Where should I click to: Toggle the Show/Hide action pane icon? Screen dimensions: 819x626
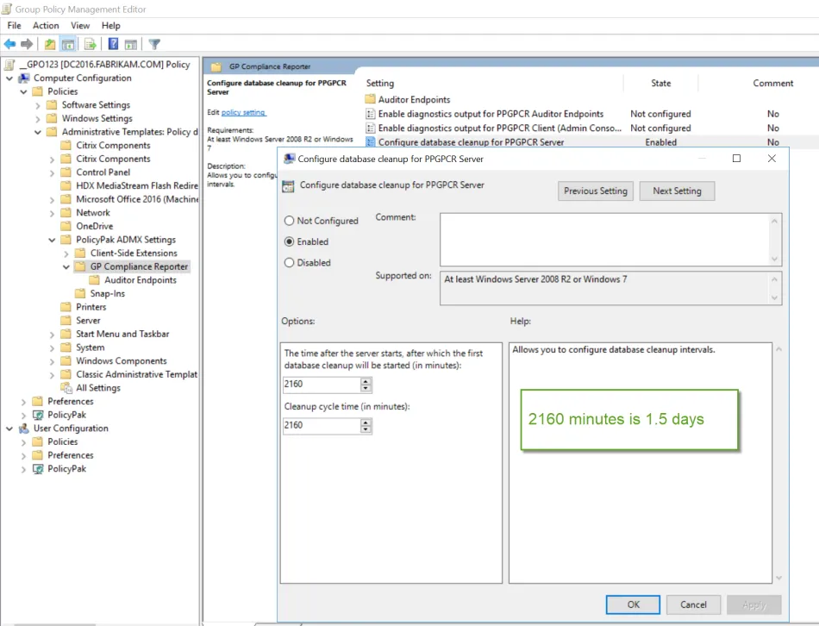click(131, 45)
